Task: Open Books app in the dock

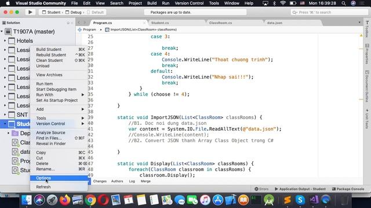Action: (243, 200)
